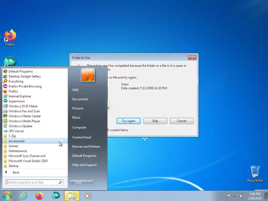Image resolution: width=268 pixels, height=201 pixels.
Task: Click Skip in the Folder In Use dialog
Action: click(x=155, y=121)
